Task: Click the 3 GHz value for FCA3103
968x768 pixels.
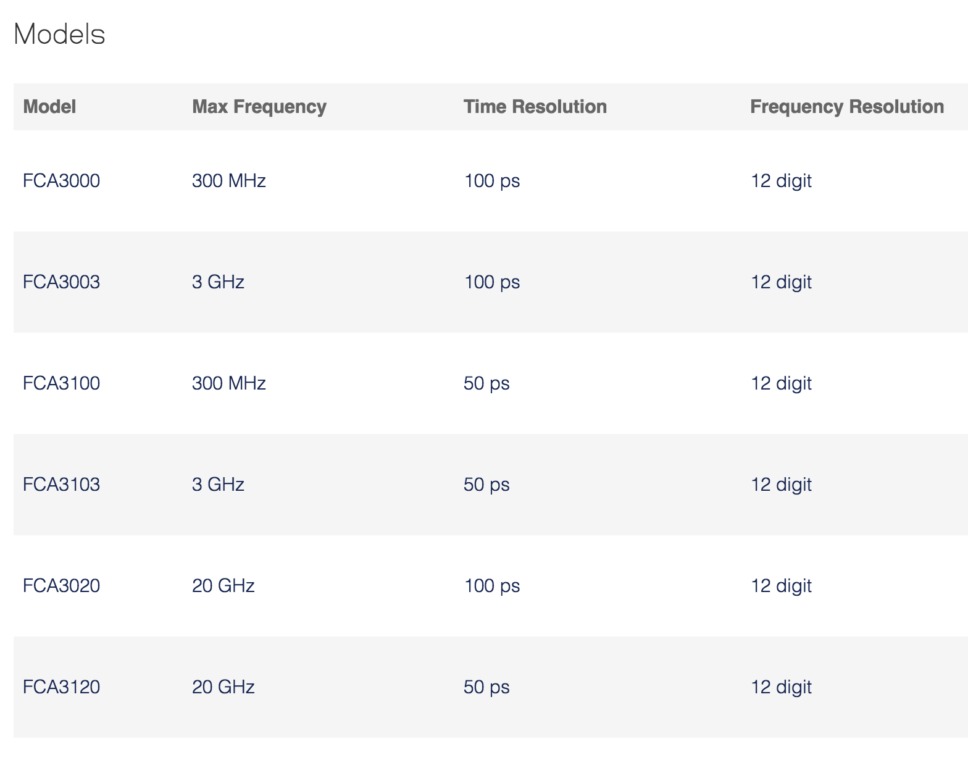Action: pos(218,485)
